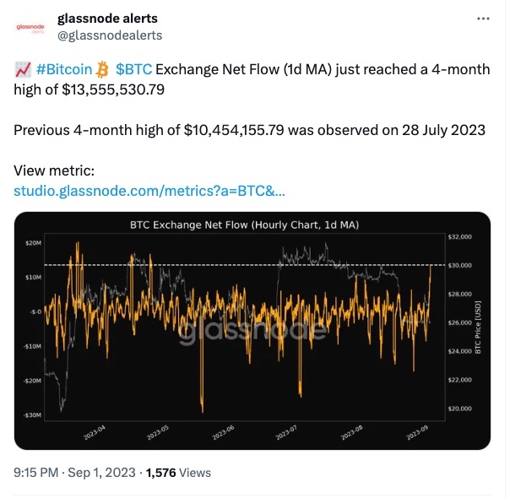Open the #Bitcoin hashtag
This screenshot has width=510, height=498.
pyautogui.click(x=64, y=68)
